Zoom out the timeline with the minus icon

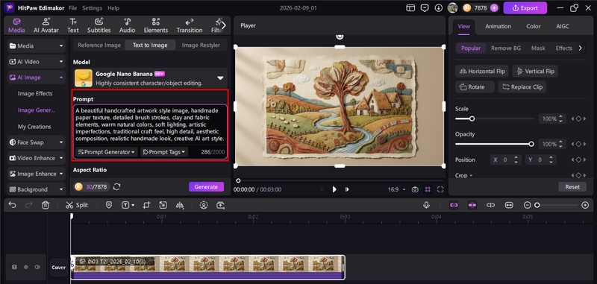[x=528, y=205]
